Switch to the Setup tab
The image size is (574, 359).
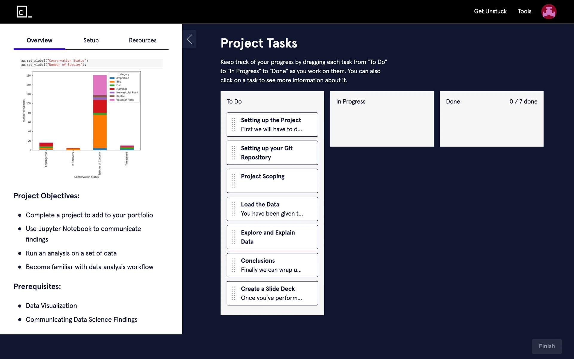pyautogui.click(x=91, y=40)
